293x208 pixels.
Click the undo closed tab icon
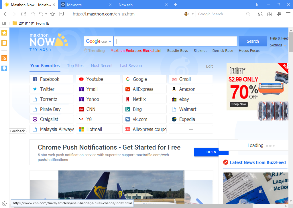(41, 14)
